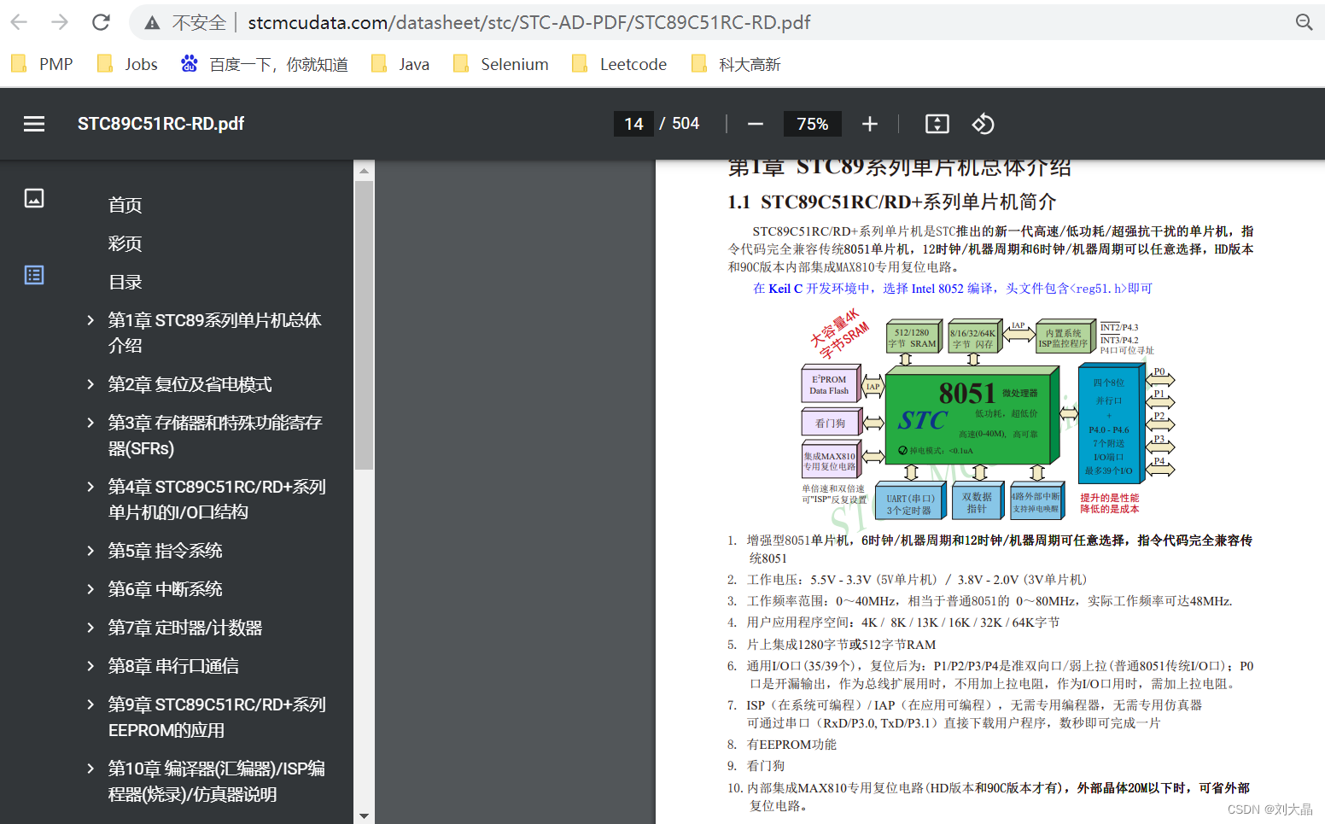Go forward in browser history
The width and height of the screenshot is (1325, 824).
[x=60, y=22]
